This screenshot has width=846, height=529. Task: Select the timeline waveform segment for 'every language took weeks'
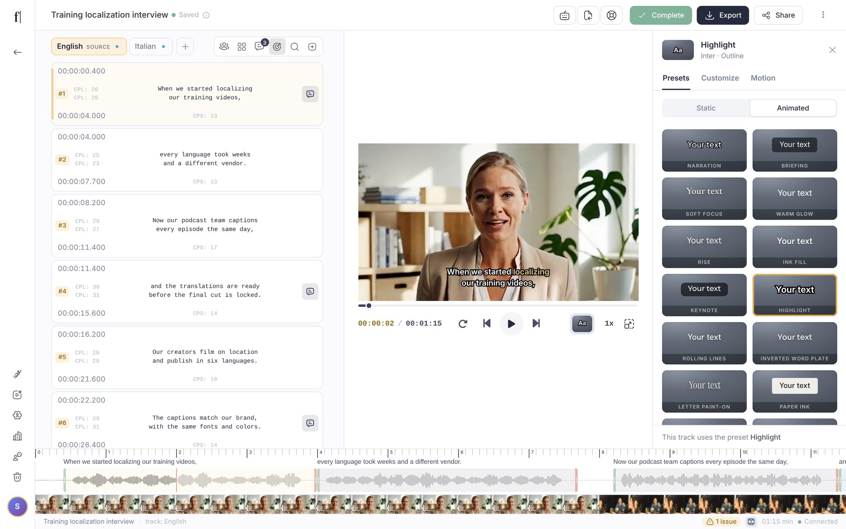pyautogui.click(x=447, y=480)
